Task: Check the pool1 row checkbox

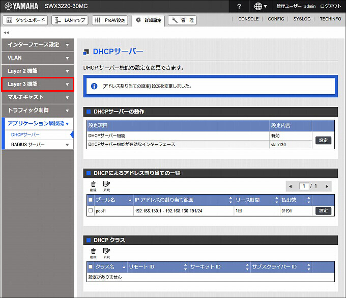Action: pos(91,210)
